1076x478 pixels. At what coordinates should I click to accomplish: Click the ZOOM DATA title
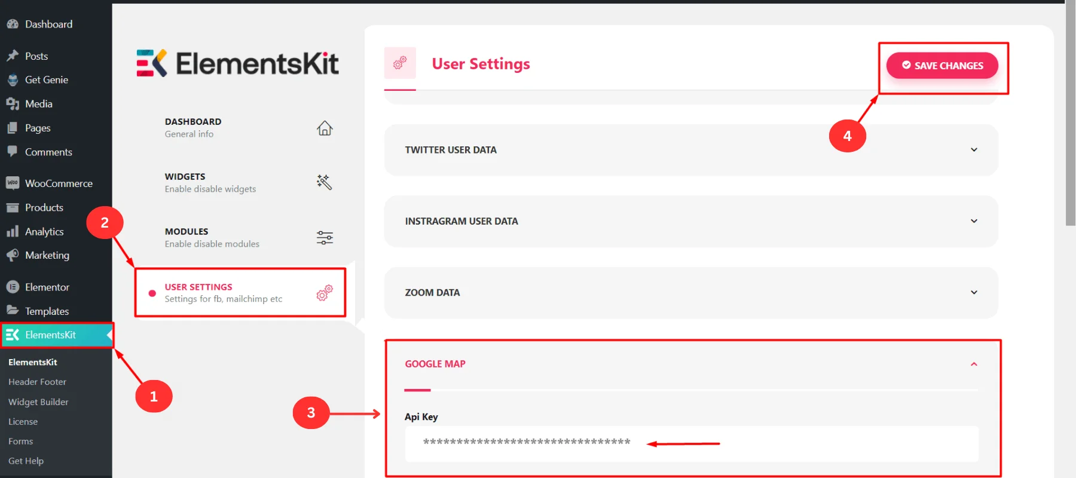[432, 293]
